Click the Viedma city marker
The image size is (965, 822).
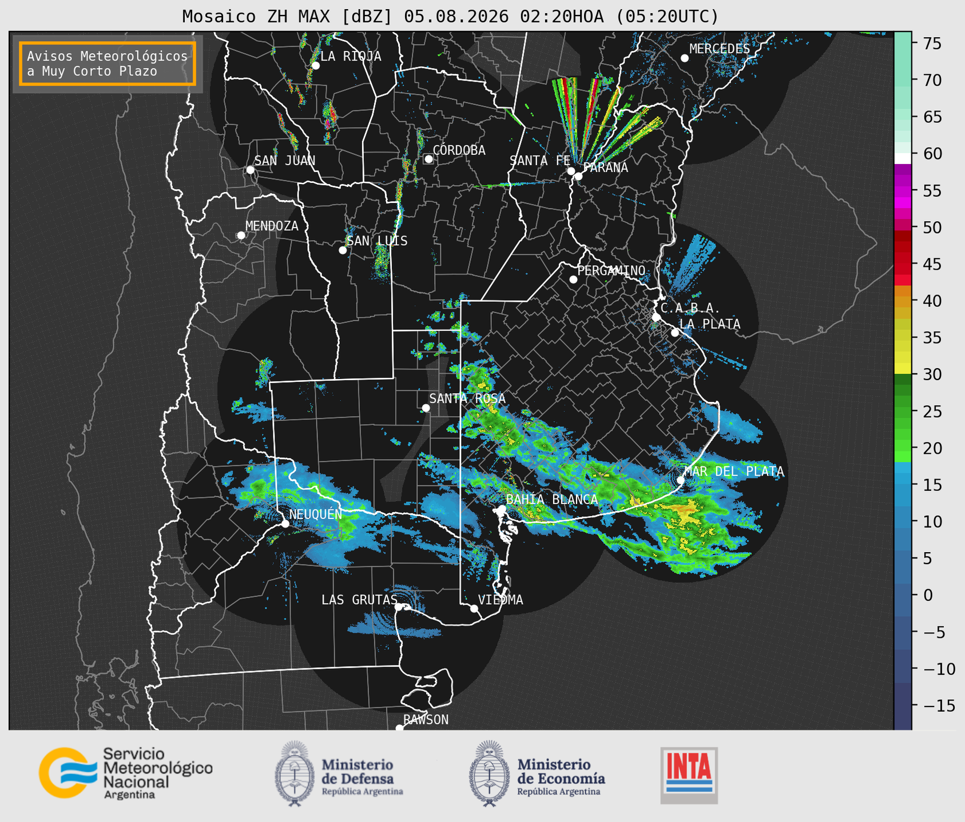click(474, 608)
